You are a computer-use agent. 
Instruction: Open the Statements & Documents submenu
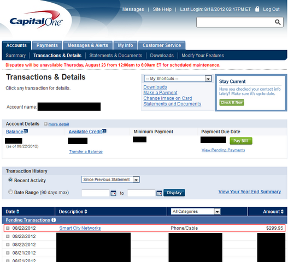pyautogui.click(x=116, y=56)
